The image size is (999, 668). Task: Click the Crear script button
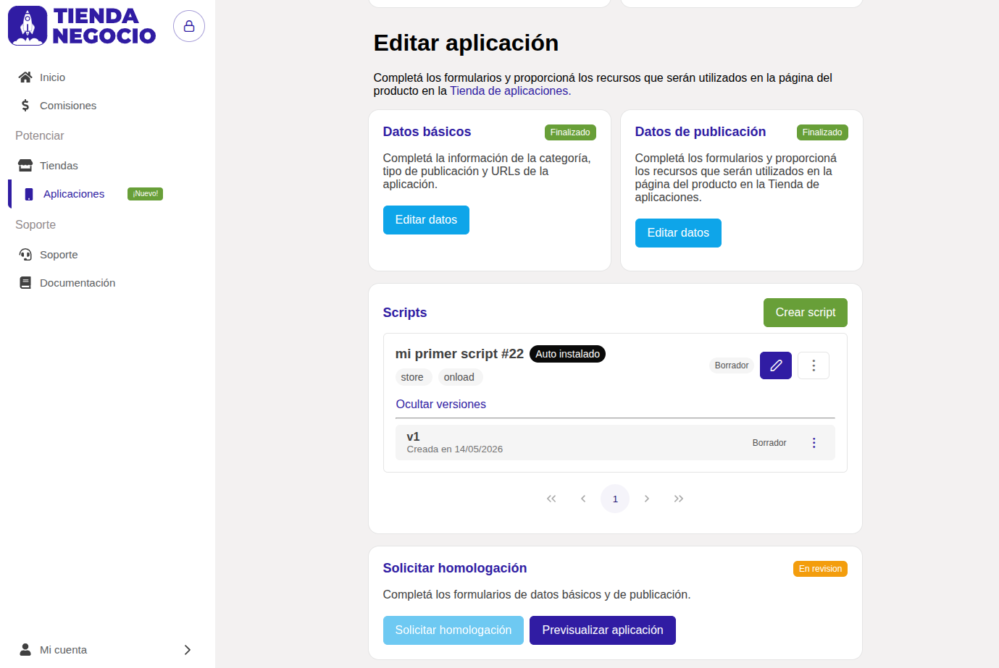pos(806,313)
